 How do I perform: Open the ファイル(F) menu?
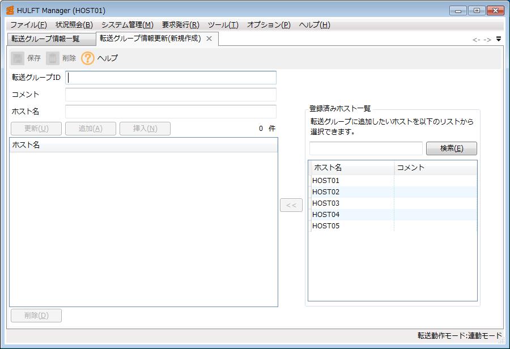pyautogui.click(x=28, y=25)
